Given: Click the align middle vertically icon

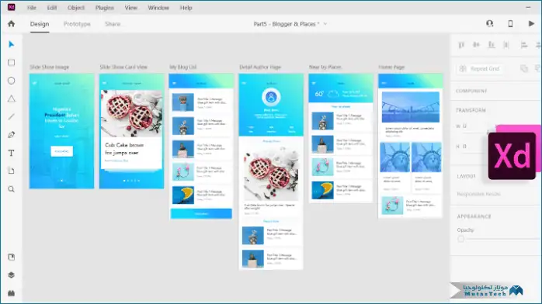Looking at the screenshot, I should [x=476, y=44].
